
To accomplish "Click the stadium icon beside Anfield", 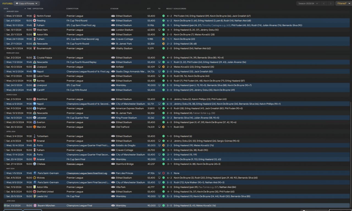I will pos(113,67).
